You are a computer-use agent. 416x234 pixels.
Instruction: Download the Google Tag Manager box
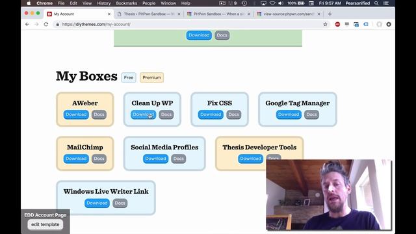[289, 114]
